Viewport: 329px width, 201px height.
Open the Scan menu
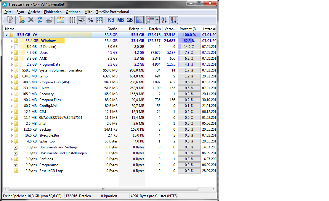(20, 12)
